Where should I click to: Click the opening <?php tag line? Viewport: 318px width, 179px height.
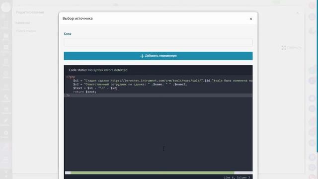pos(71,77)
